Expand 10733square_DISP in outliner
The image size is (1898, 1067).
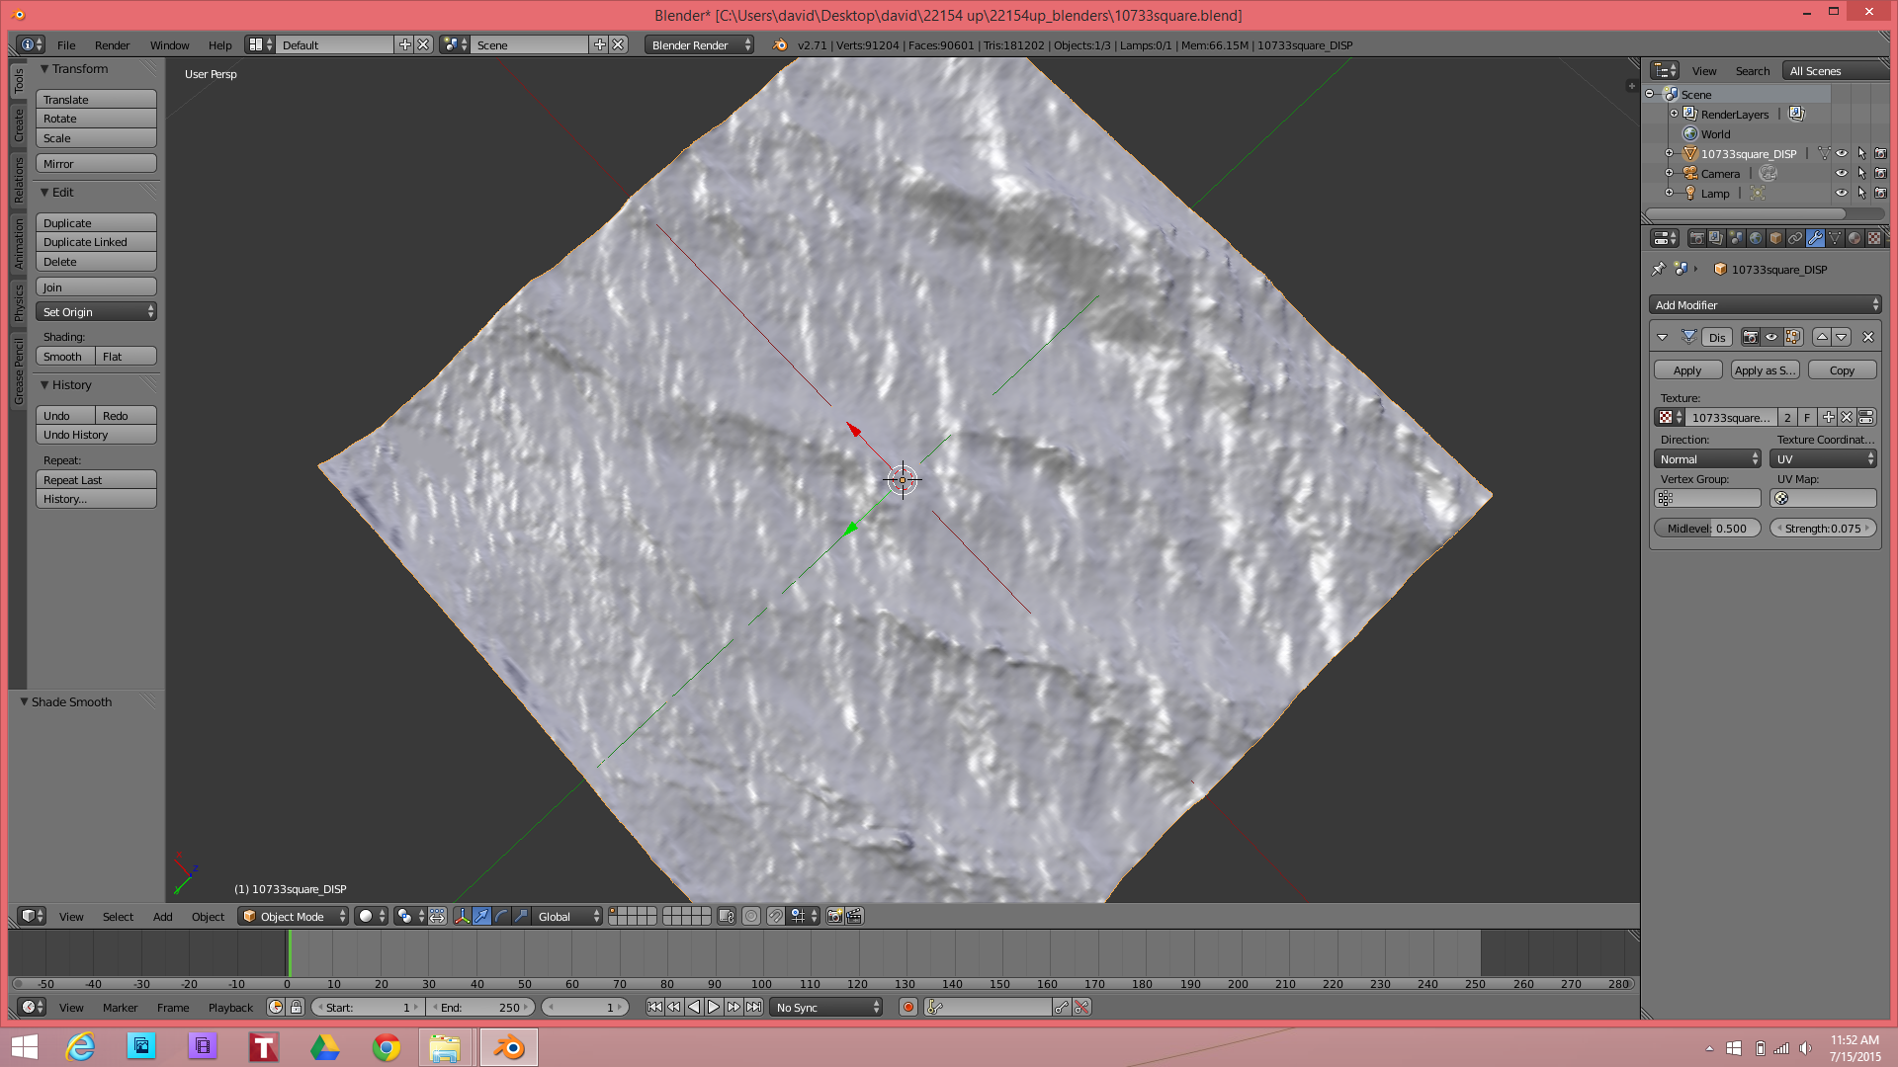(x=1669, y=153)
